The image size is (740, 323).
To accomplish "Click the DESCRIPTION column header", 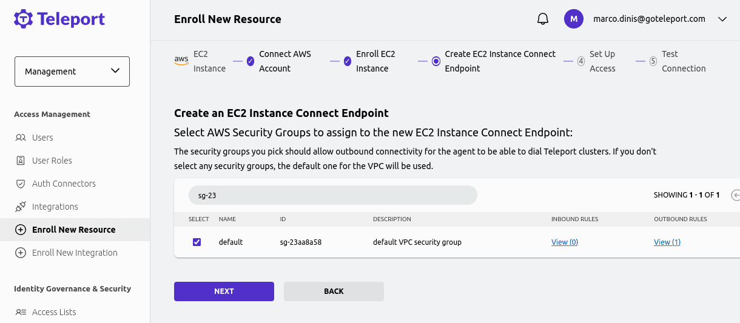I will click(x=392, y=219).
